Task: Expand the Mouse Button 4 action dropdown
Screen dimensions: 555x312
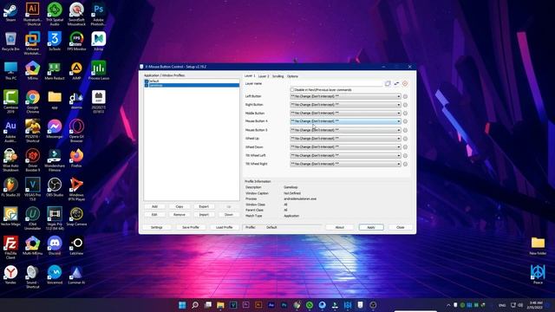Action: (x=399, y=121)
